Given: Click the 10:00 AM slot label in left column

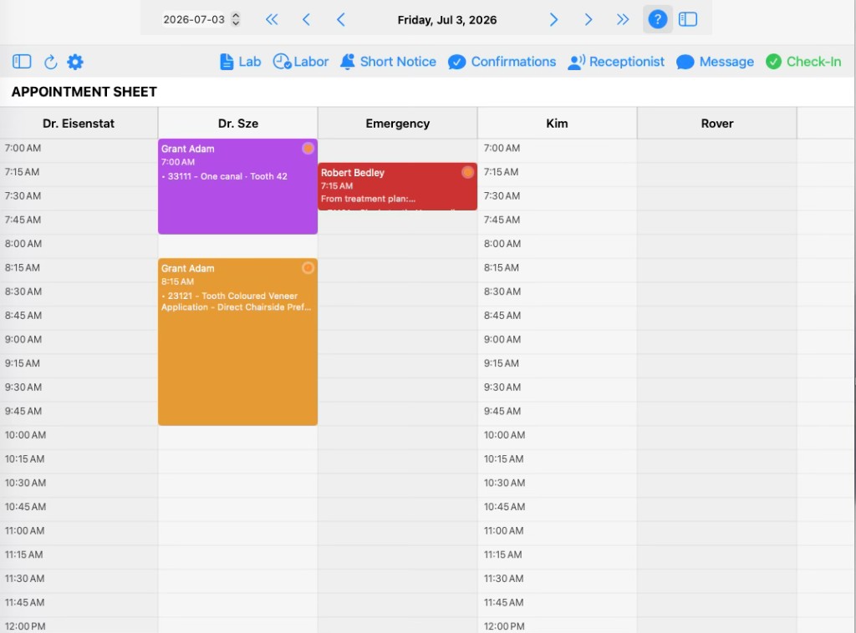Looking at the screenshot, I should (x=25, y=435).
